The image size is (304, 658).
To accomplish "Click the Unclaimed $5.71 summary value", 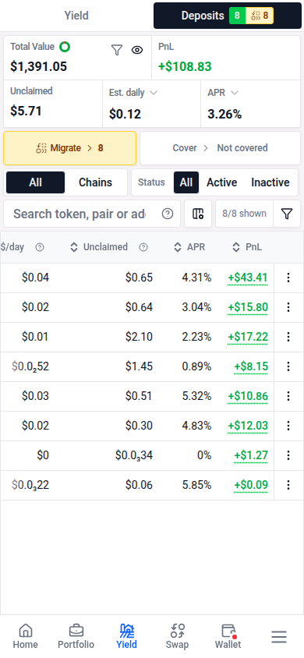I will click(26, 111).
